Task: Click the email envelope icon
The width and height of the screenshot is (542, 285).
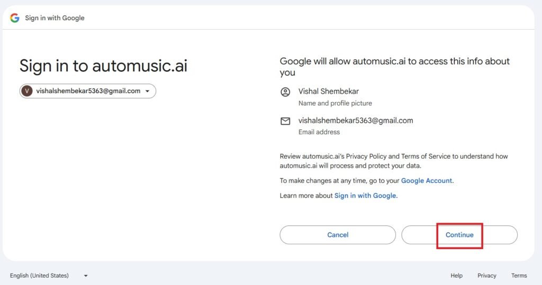Action: pos(285,121)
